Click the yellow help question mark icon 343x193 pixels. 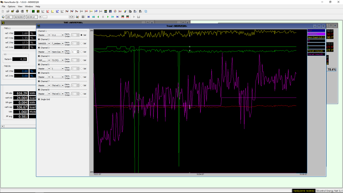click(27, 11)
